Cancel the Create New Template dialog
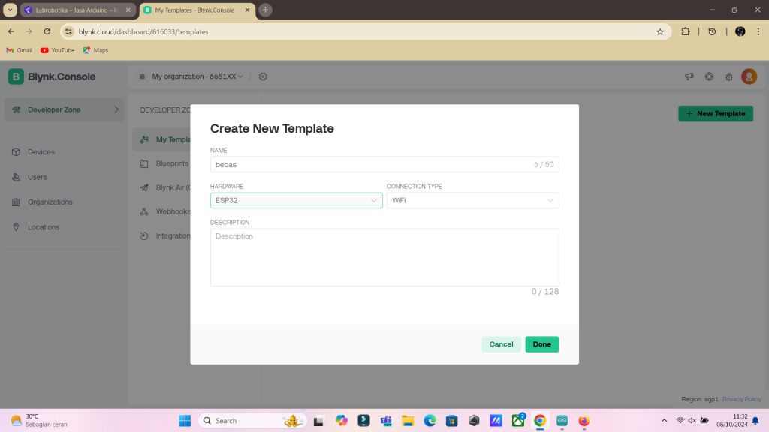The image size is (769, 432). [x=501, y=344]
